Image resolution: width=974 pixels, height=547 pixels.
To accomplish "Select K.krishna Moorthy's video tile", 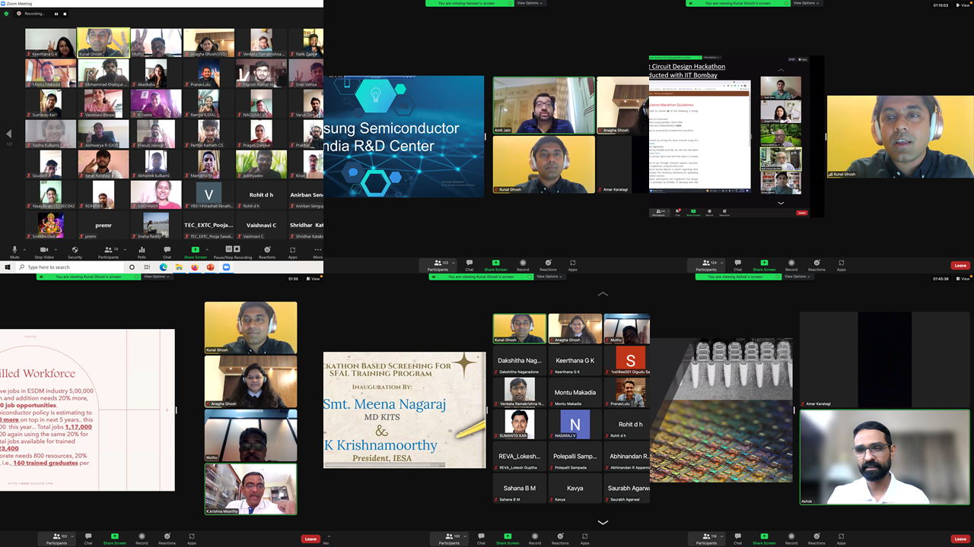I will point(250,489).
